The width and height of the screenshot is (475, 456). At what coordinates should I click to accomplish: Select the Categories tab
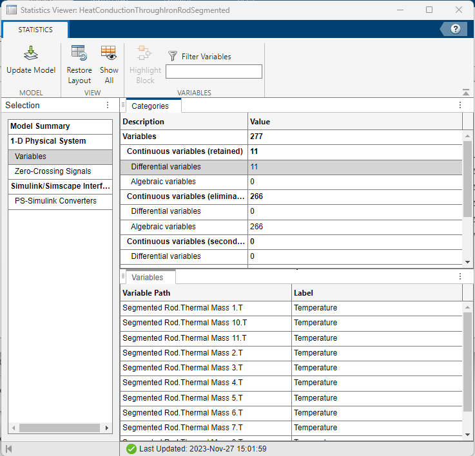click(150, 106)
